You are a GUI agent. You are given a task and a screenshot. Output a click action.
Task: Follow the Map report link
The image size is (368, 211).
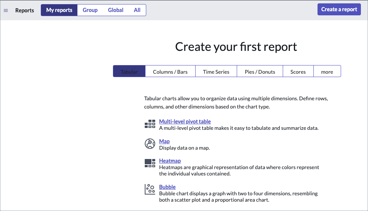pos(164,141)
